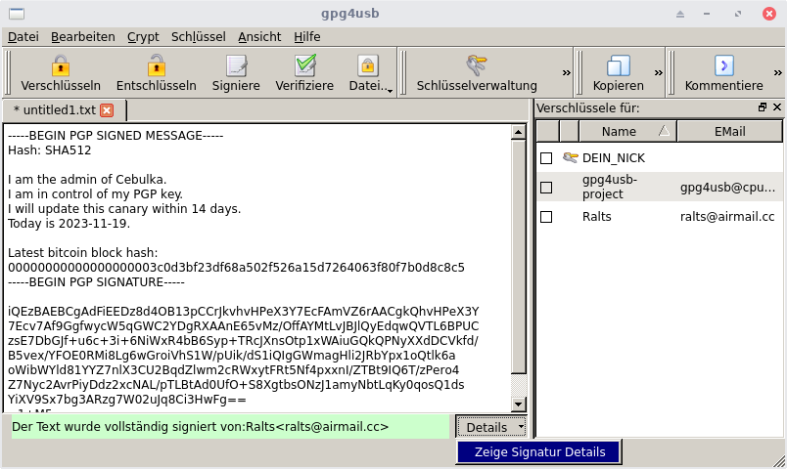Show hidden toolbar items after Kommentiere
The image size is (787, 469).
[x=778, y=73]
